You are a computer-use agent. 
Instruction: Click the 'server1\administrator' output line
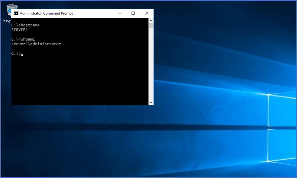36,44
